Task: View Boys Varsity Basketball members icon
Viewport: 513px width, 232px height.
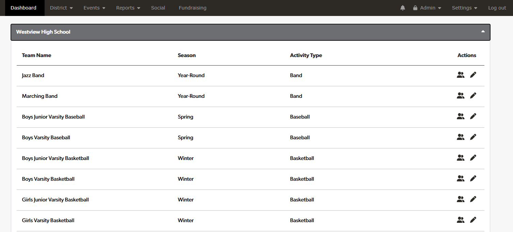Action: [461, 179]
